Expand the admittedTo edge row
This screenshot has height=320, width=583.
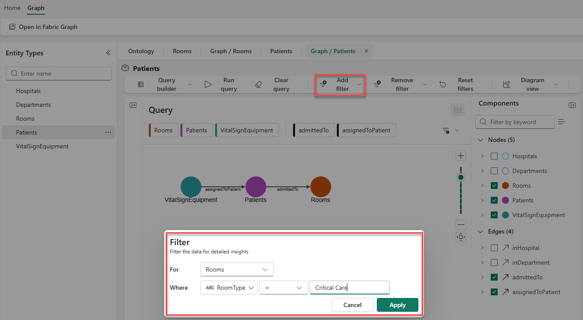pyautogui.click(x=482, y=277)
